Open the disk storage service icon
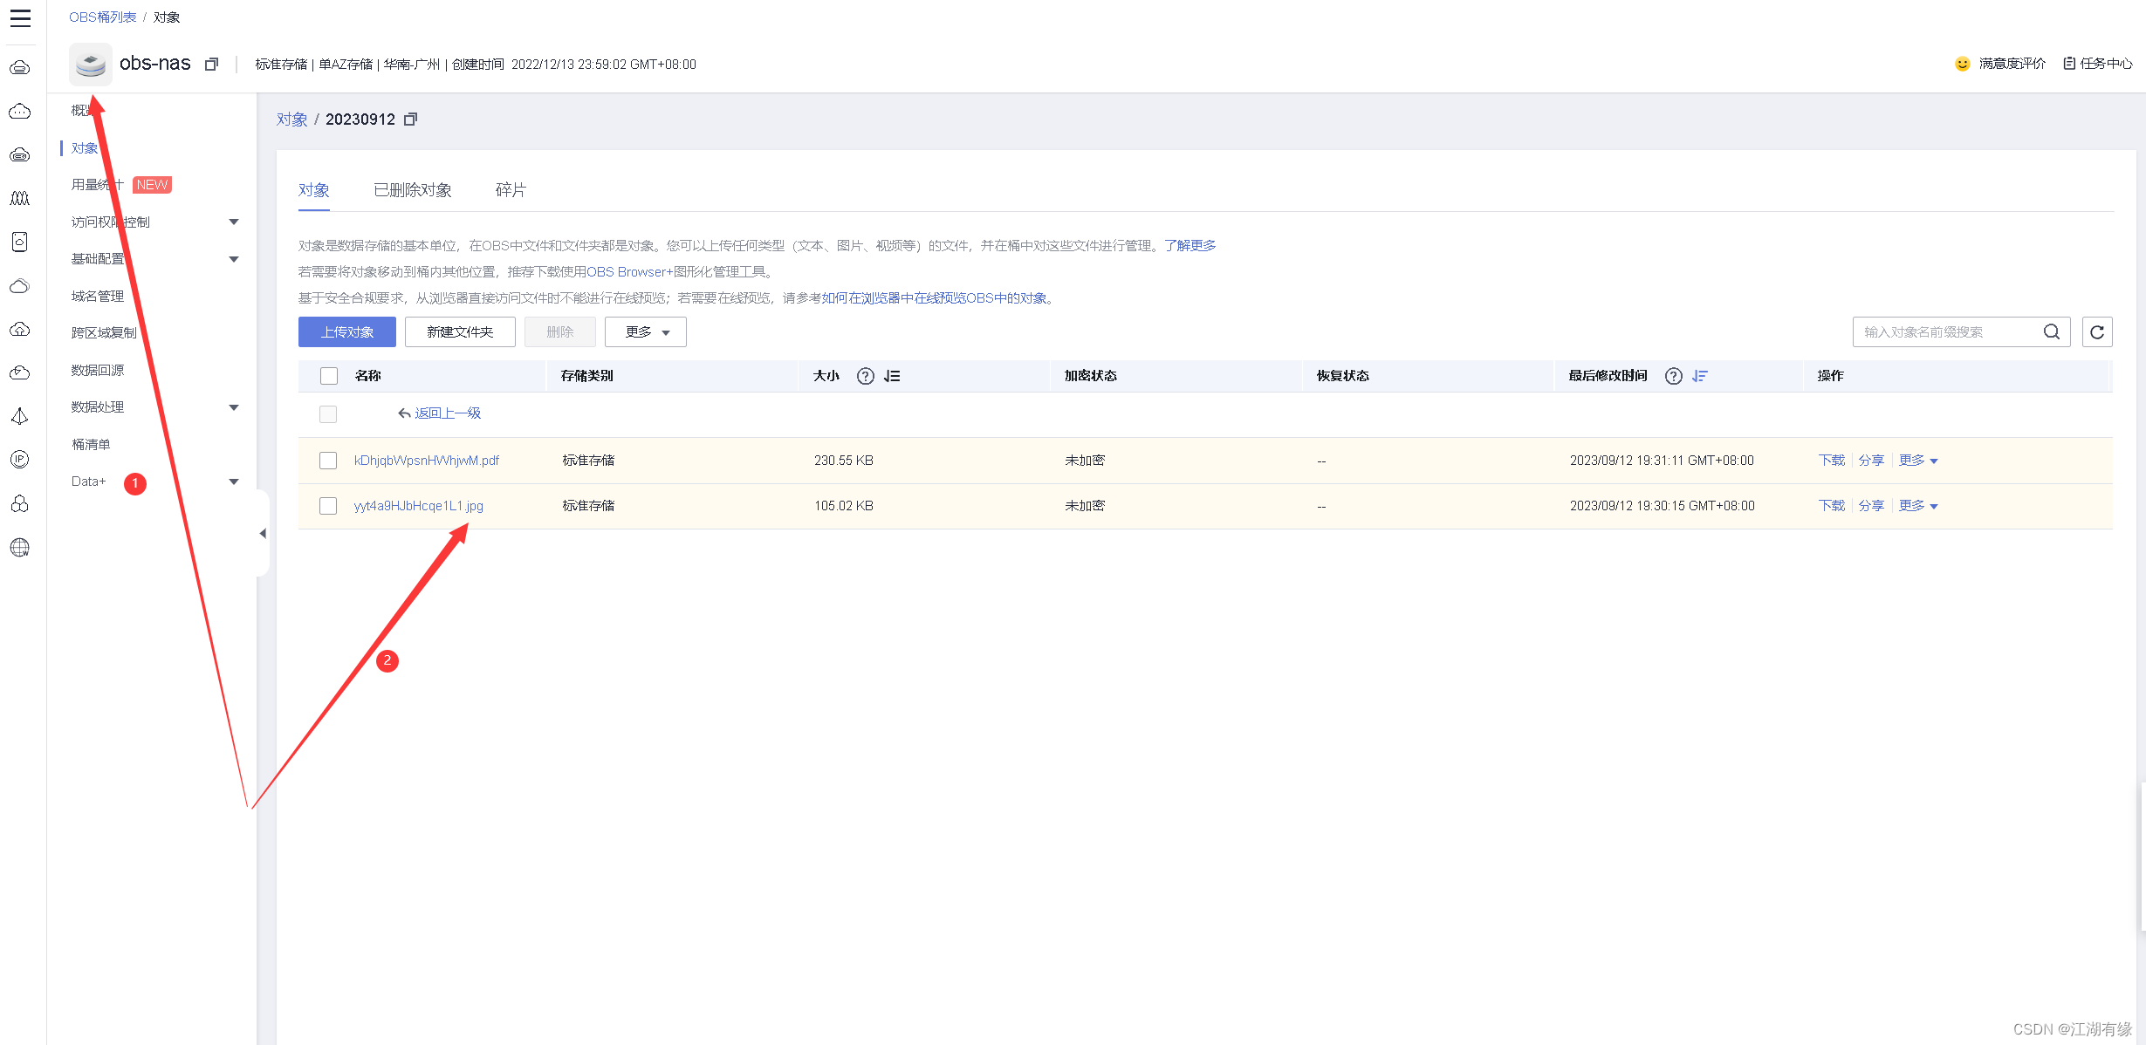This screenshot has height=1045, width=2146. [20, 242]
